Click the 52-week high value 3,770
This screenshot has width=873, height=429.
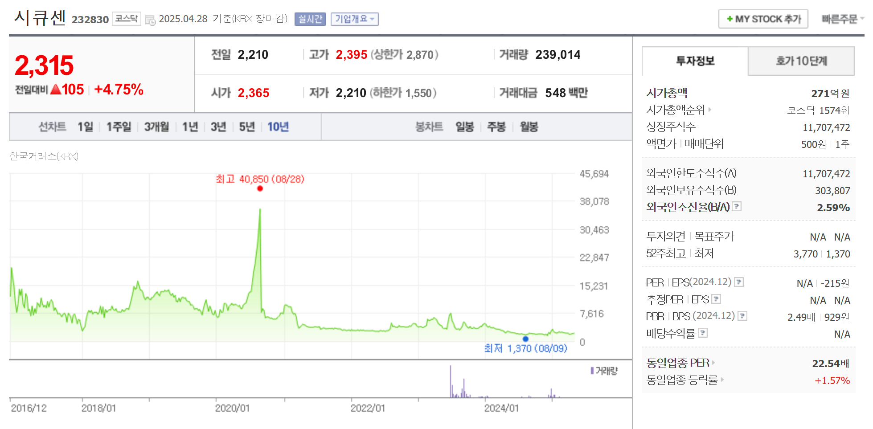pyautogui.click(x=806, y=254)
